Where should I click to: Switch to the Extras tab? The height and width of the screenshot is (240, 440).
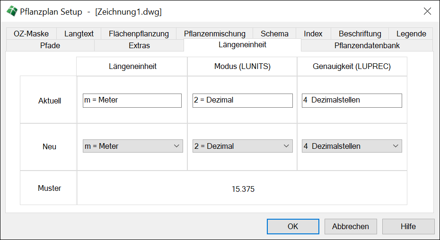click(139, 45)
